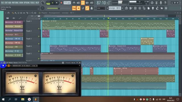
Task: Click the render audio power icon
Action: (152, 3)
